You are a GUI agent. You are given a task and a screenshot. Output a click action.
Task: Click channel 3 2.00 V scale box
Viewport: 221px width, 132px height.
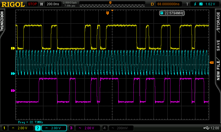coord(88,128)
